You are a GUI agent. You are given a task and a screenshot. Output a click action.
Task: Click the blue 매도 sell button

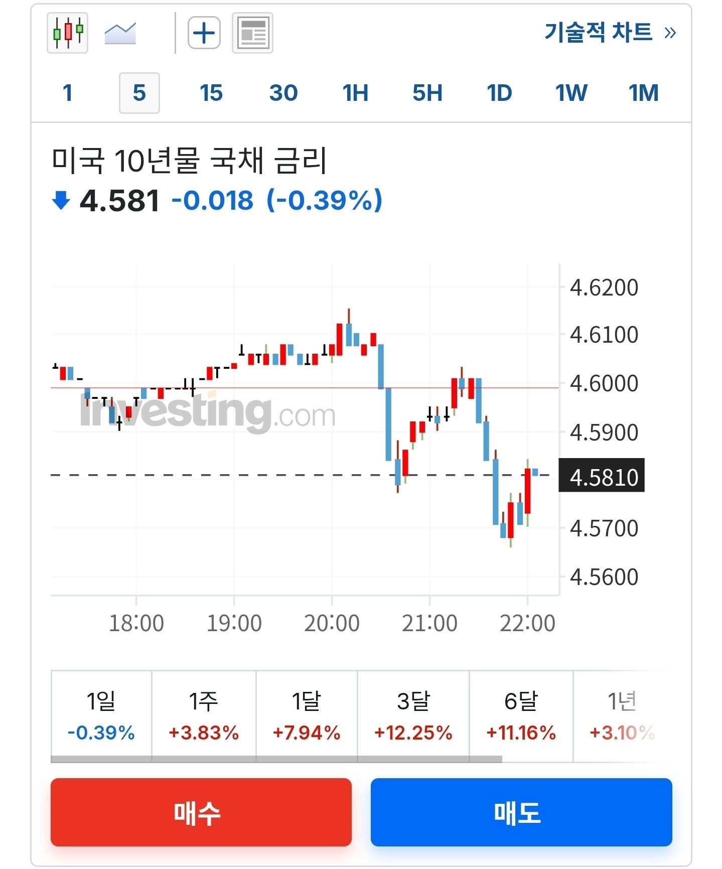[521, 812]
